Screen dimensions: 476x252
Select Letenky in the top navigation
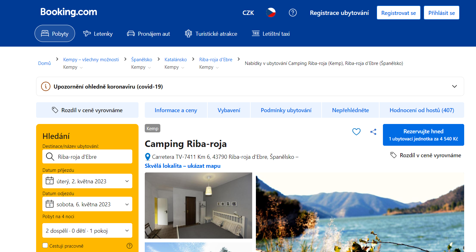click(98, 34)
